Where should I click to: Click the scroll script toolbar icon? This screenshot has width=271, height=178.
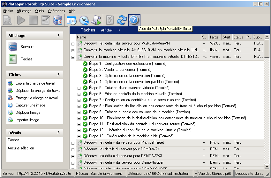pyautogui.click(x=96, y=20)
